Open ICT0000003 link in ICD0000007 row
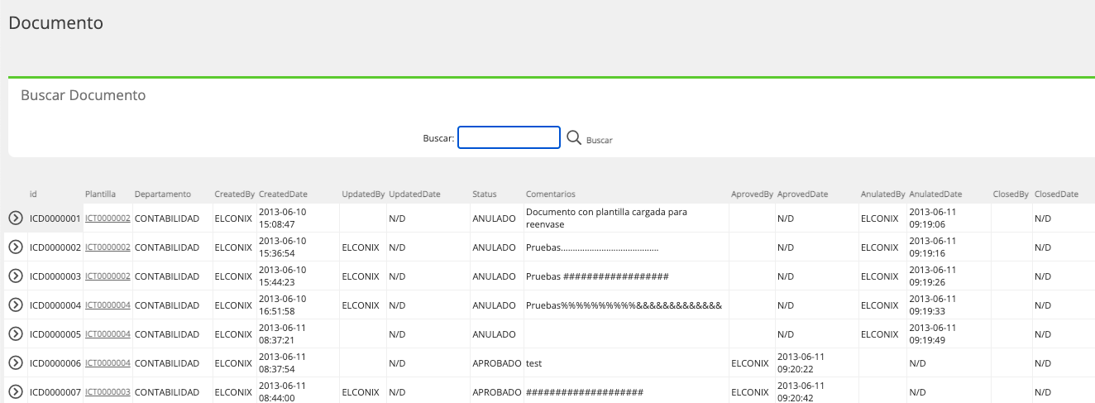The image size is (1095, 403). pyautogui.click(x=108, y=392)
